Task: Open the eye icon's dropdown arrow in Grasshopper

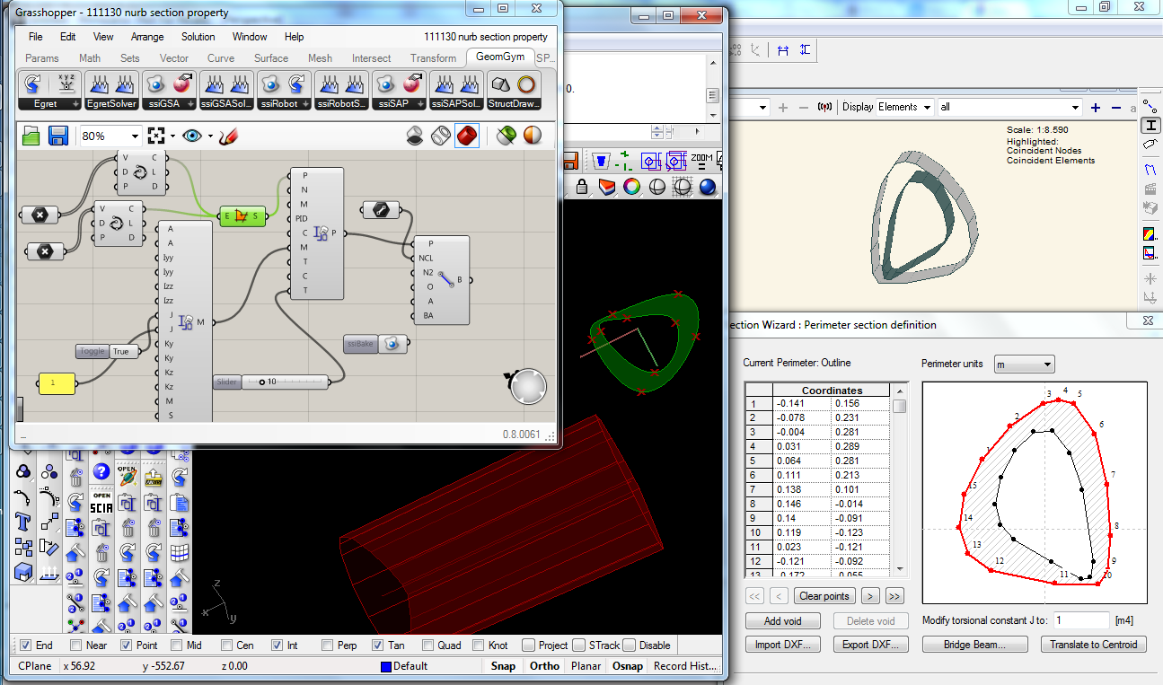Action: tap(210, 136)
